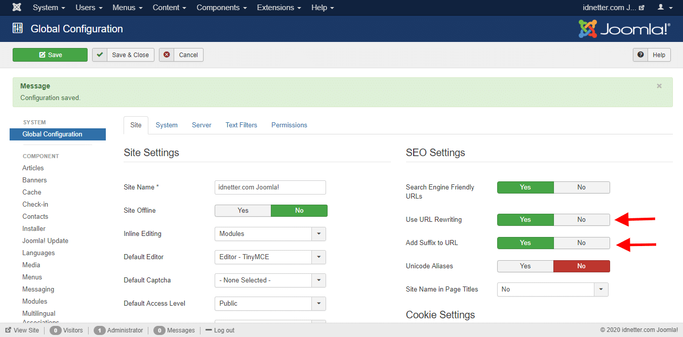Open Menus in the component sidebar

pyautogui.click(x=32, y=277)
